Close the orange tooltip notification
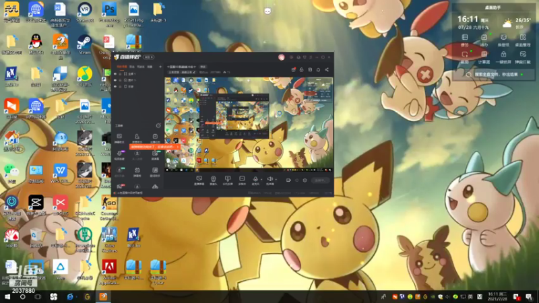The height and width of the screenshot is (303, 539). tap(178, 147)
